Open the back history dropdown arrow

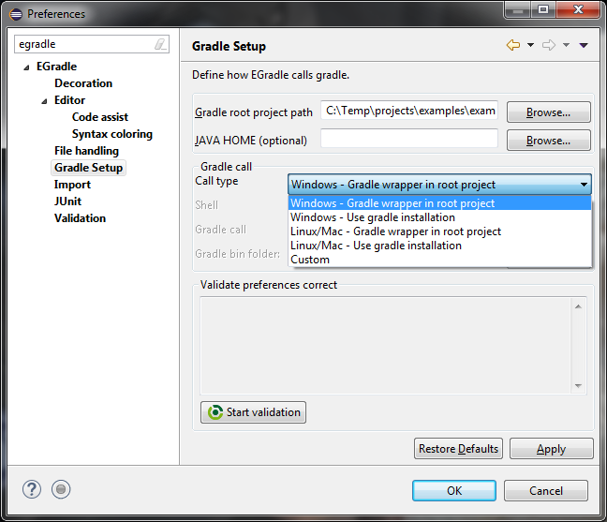(530, 45)
